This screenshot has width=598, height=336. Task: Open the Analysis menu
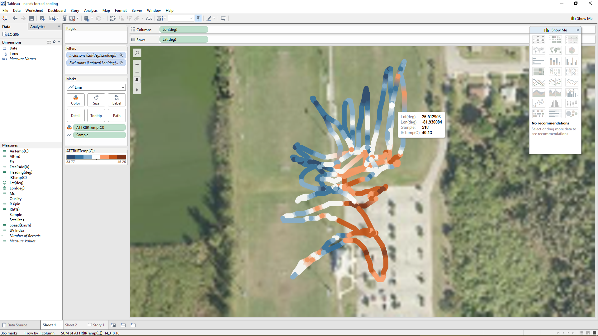(x=91, y=11)
